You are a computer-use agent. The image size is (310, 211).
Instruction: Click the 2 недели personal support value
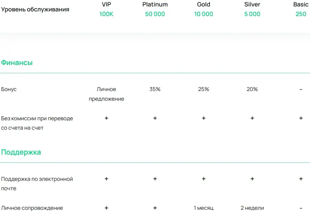pyautogui.click(x=252, y=208)
